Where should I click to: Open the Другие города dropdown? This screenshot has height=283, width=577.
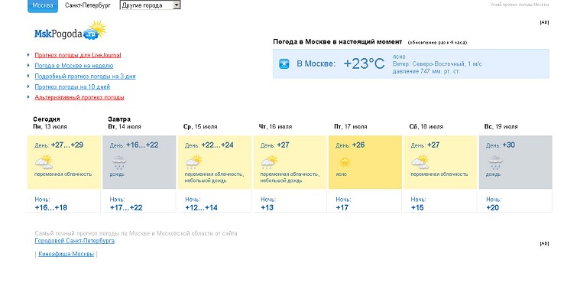coord(150,5)
